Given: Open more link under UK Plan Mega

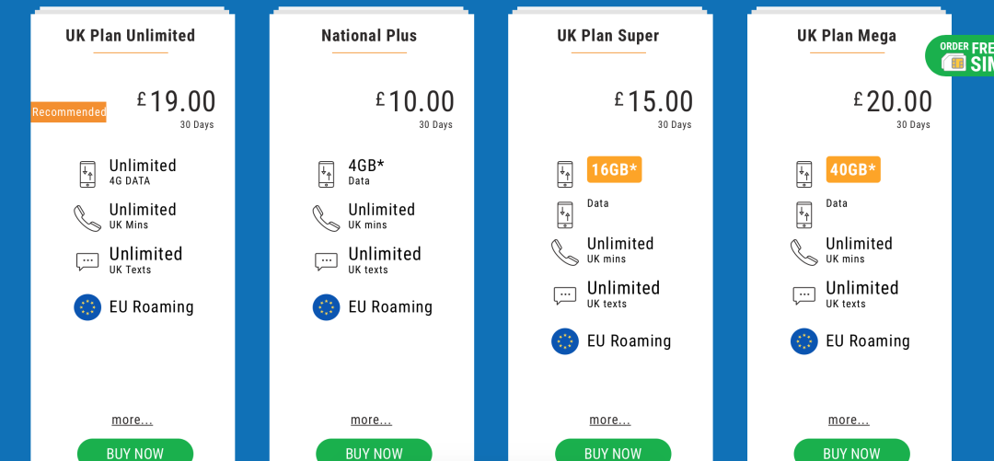Looking at the screenshot, I should pyautogui.click(x=849, y=420).
